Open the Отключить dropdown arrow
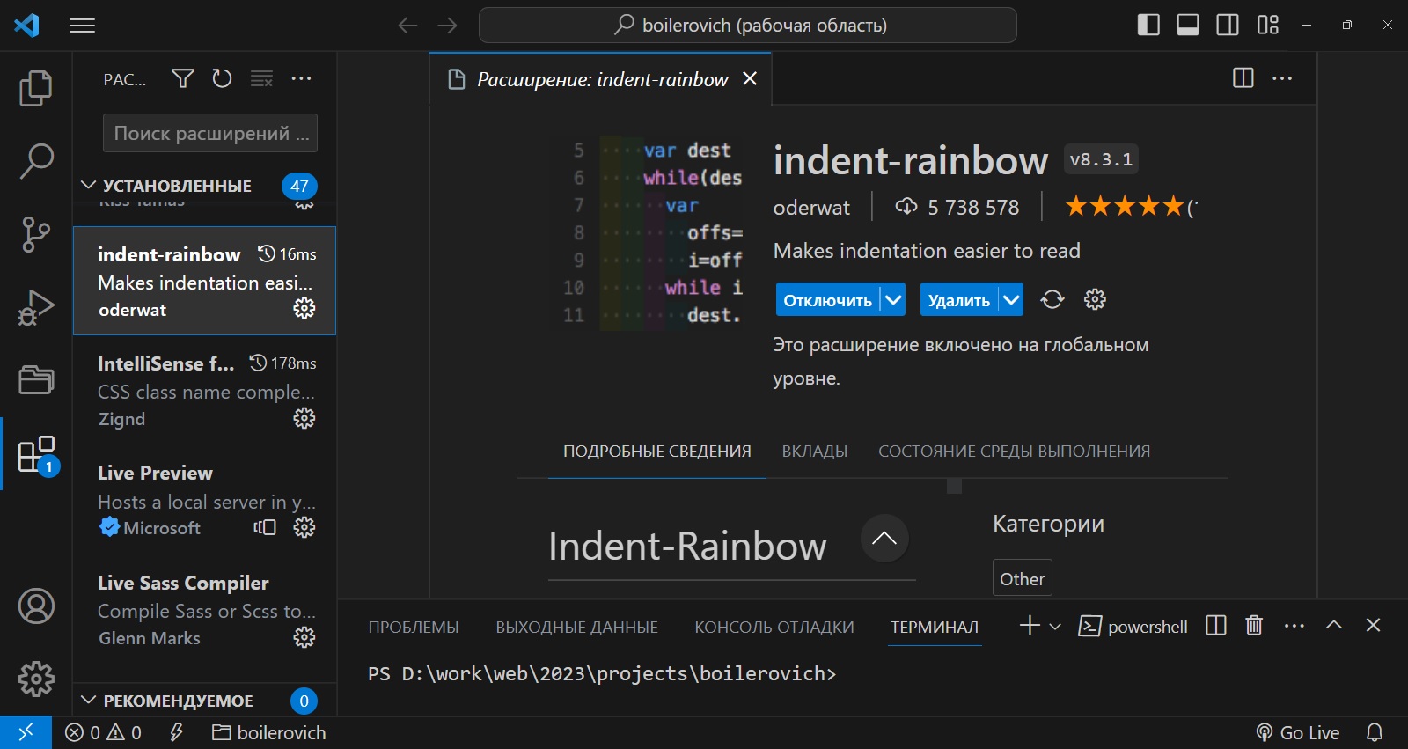Image resolution: width=1408 pixels, height=749 pixels. coord(893,300)
